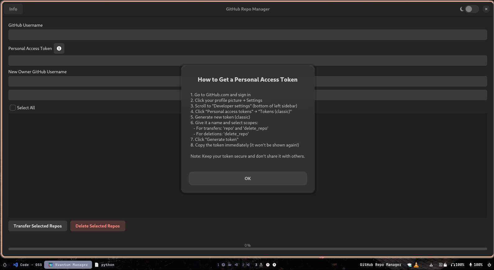Focus the Personal Access Token input field

coord(248,61)
